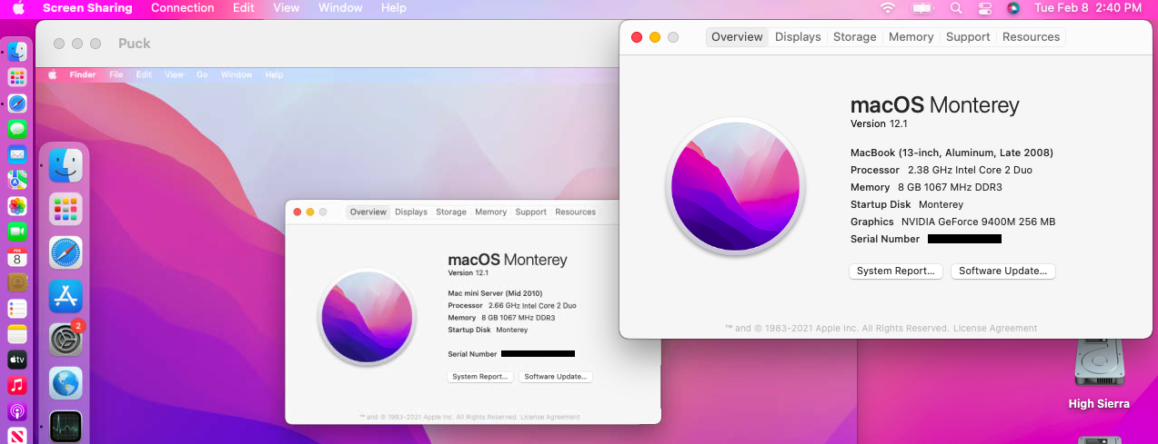
Task: Open Notes in the local Mac's dock
Action: pyautogui.click(x=16, y=334)
